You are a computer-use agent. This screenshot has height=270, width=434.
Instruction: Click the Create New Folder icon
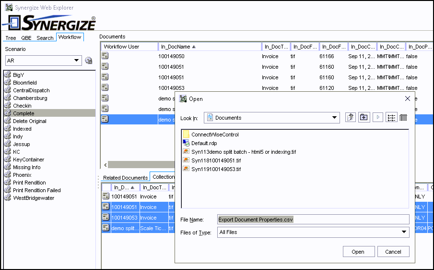click(364, 117)
